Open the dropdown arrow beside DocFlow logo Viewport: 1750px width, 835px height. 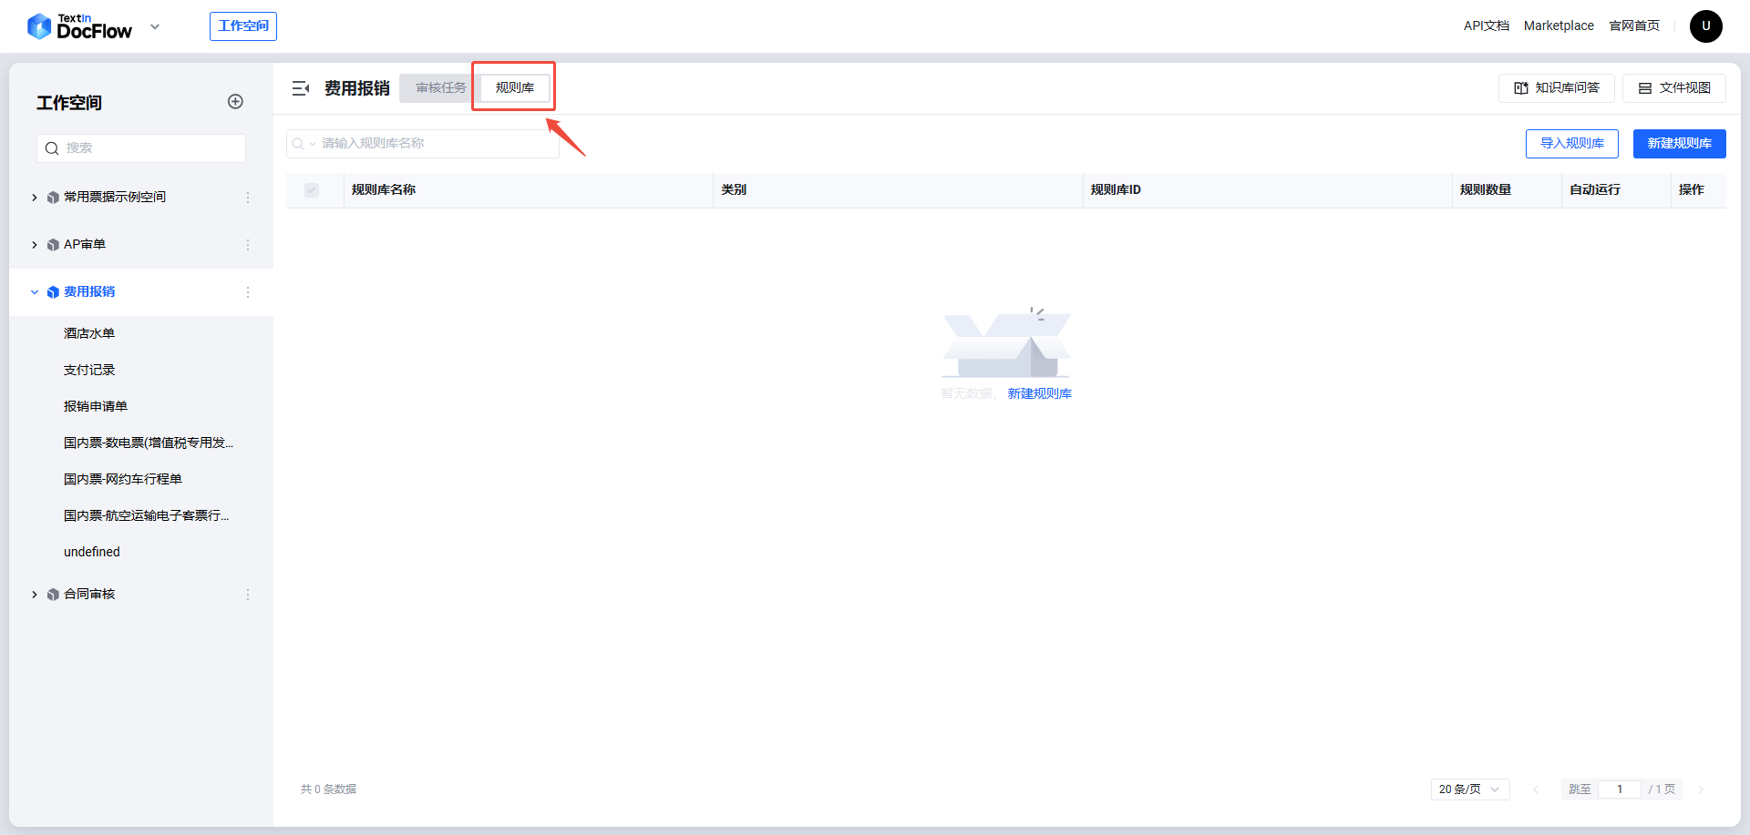[155, 26]
